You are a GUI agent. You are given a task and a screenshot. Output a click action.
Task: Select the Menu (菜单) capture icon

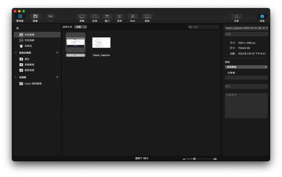click(120, 16)
